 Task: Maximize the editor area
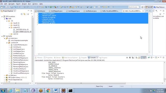(x=150, y=11)
